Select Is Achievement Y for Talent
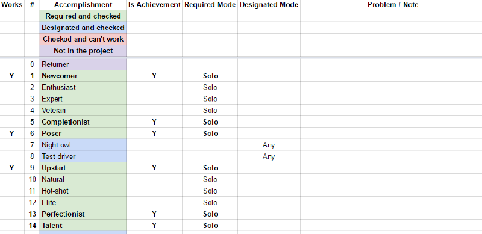Viewport: 482px width, 234px height. 154,226
